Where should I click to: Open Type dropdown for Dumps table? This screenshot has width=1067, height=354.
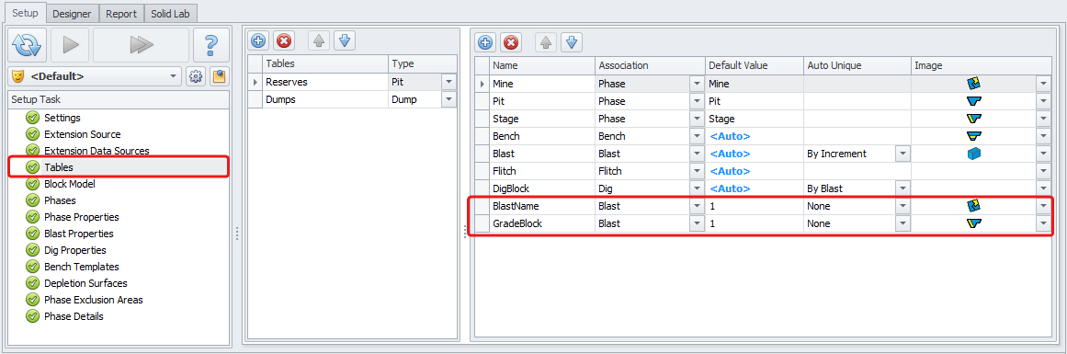point(448,99)
